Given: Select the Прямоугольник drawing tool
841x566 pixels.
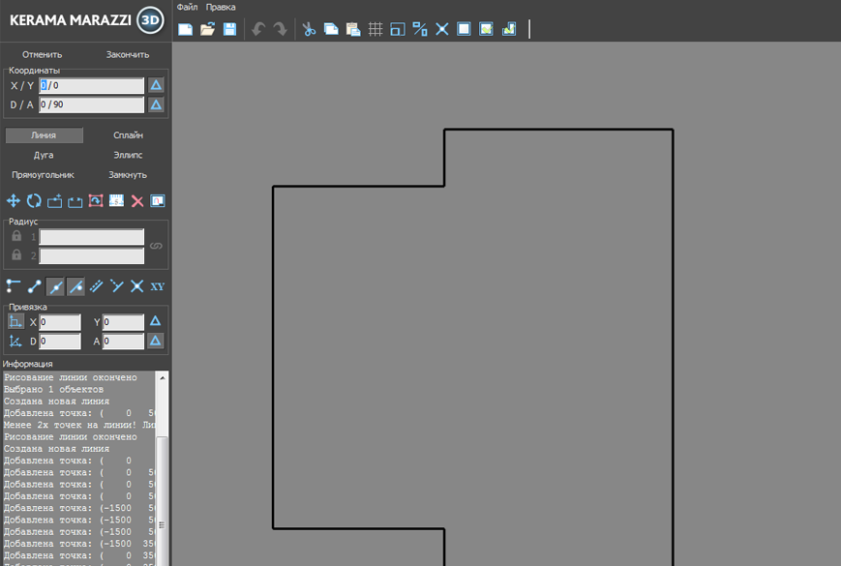Looking at the screenshot, I should click(x=43, y=175).
